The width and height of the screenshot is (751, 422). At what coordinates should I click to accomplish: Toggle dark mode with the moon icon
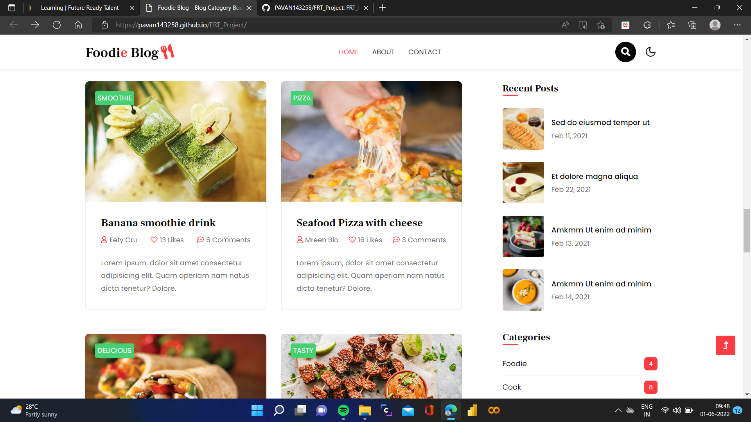650,52
